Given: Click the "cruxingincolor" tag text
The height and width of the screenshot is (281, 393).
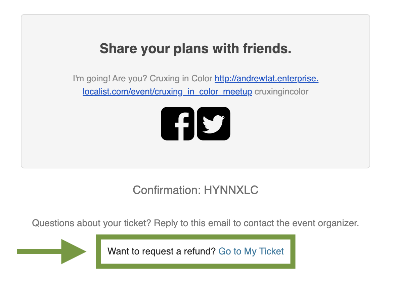Looking at the screenshot, I should pos(281,92).
